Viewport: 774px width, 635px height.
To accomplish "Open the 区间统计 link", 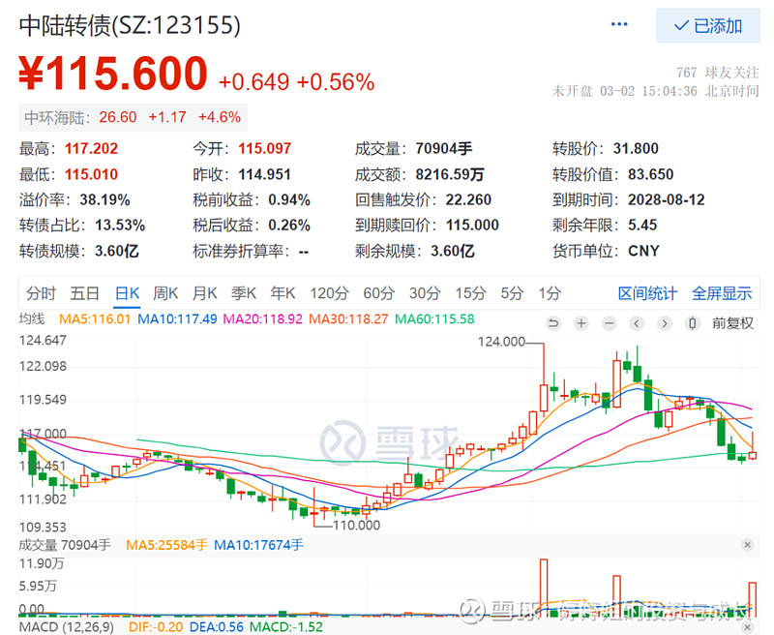I will [647, 293].
